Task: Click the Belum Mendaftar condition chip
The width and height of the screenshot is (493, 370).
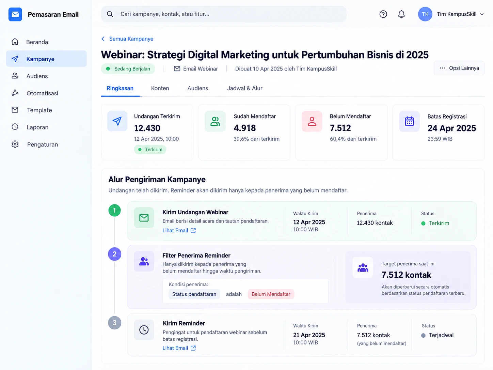Action: 271,294
